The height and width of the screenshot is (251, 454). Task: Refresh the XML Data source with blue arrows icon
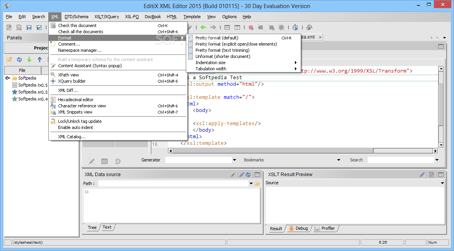pyautogui.click(x=248, y=175)
